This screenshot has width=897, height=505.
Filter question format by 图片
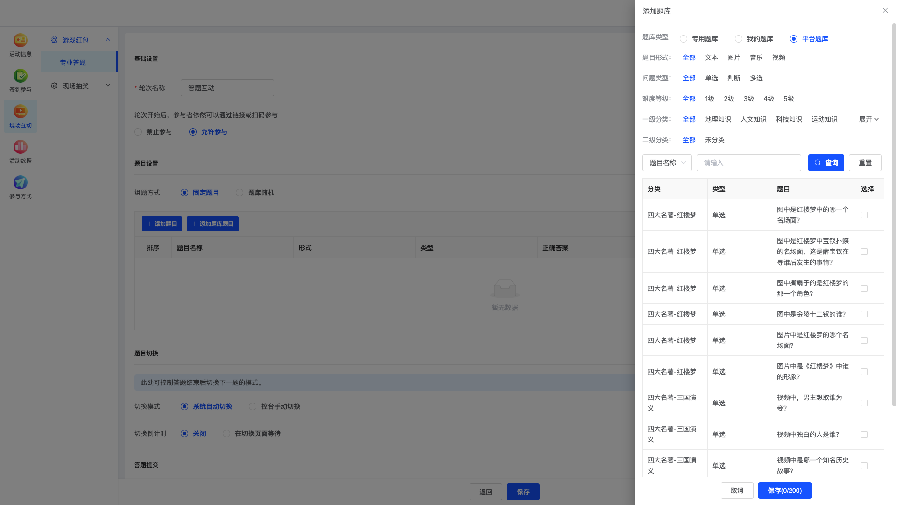[733, 58]
